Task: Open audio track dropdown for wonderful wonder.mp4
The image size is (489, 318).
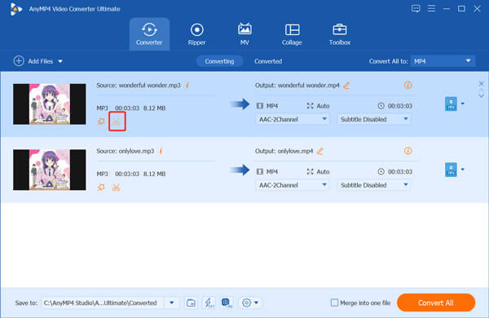Action: point(293,119)
